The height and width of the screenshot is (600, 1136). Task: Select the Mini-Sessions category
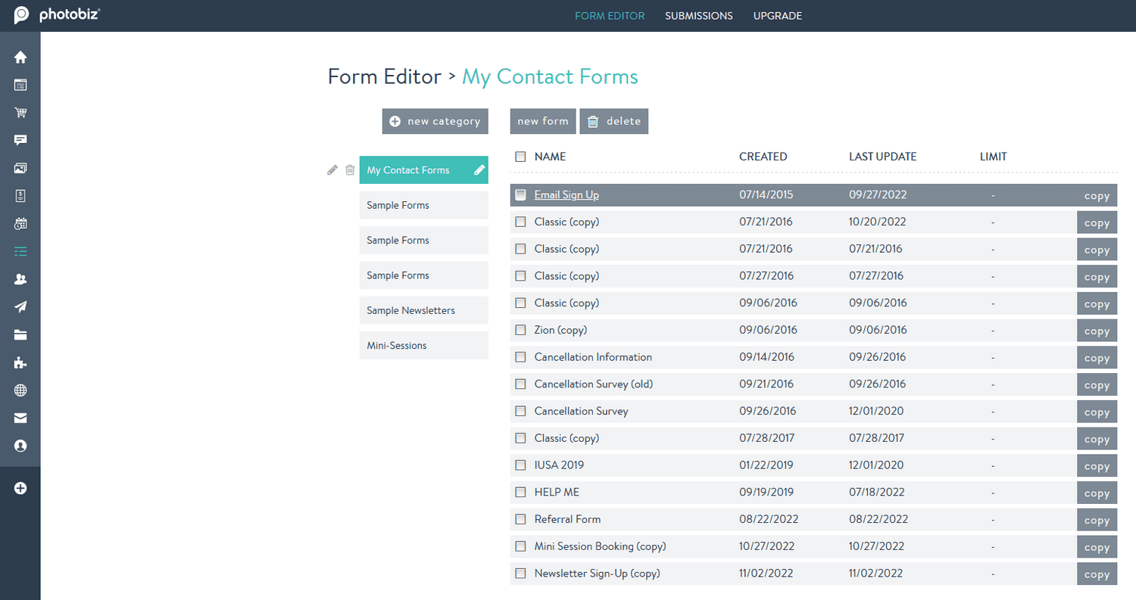click(x=423, y=345)
